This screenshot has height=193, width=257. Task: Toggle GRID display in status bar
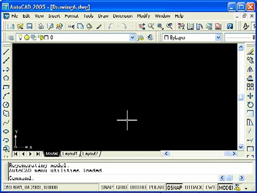tap(122, 187)
